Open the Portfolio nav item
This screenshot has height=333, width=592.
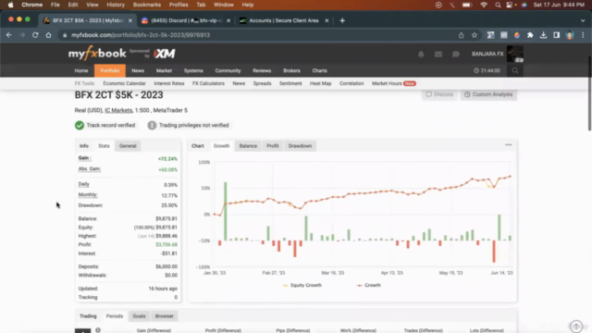coord(110,70)
